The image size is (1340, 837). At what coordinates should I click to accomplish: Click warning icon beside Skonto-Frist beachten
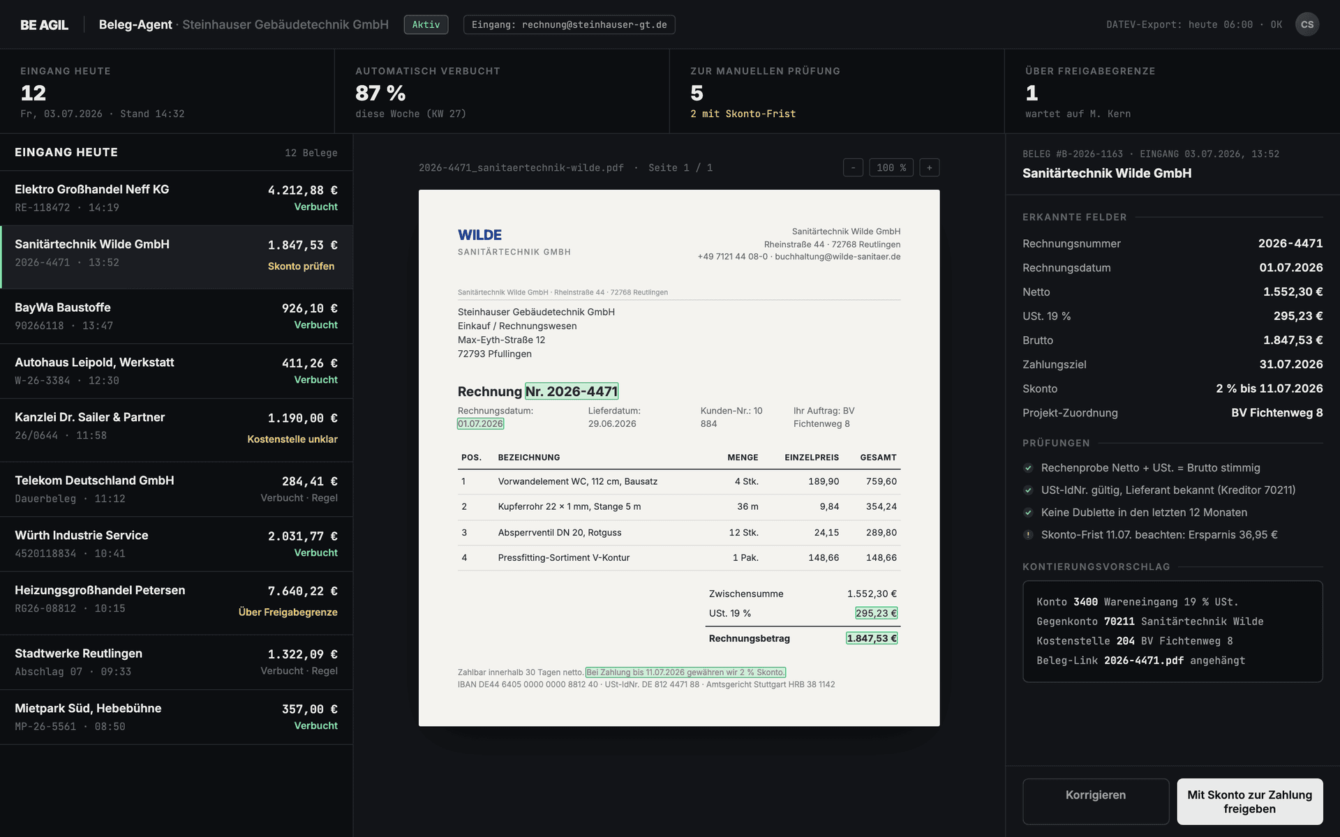point(1028,535)
